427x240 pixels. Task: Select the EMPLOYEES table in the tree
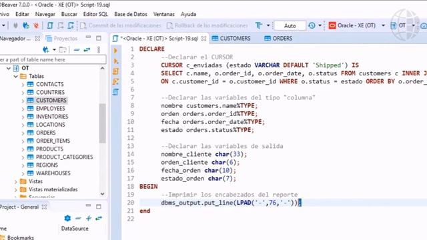pyautogui.click(x=51, y=108)
